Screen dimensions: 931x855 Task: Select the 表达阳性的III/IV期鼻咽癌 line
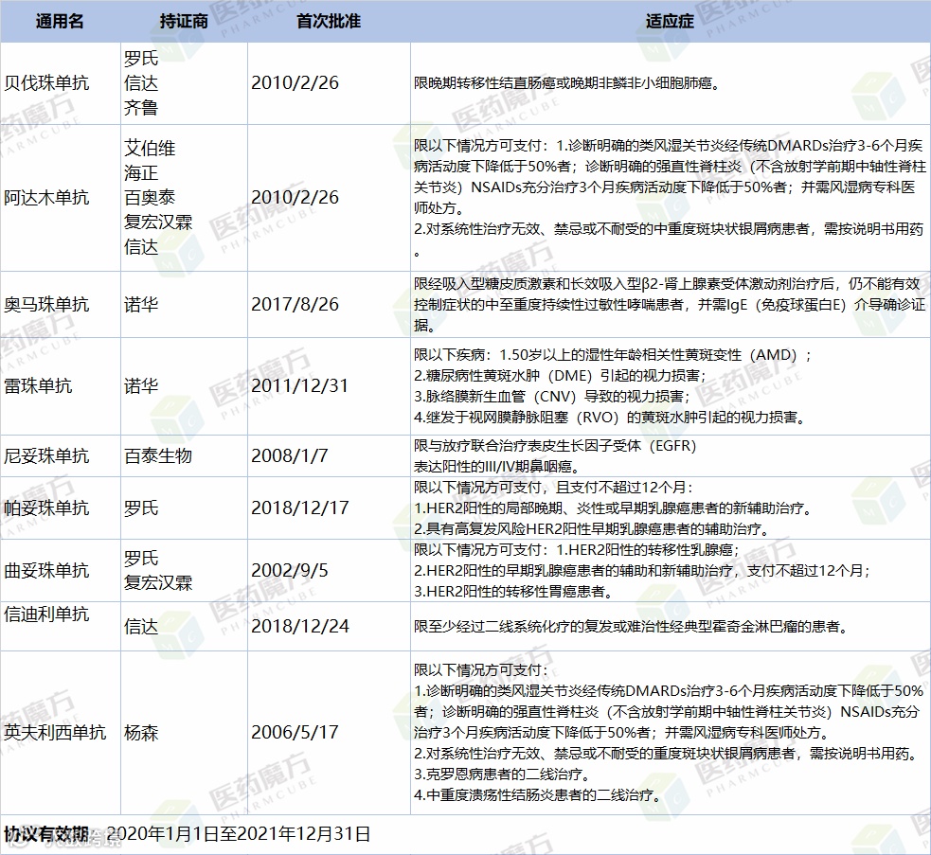497,466
